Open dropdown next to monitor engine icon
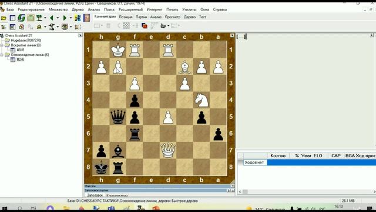376x212 pixels. click(70, 27)
